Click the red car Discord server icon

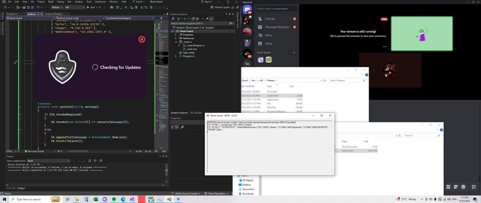point(247,31)
